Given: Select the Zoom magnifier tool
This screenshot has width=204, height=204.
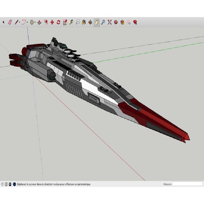Looking at the screenshot, I should click(103, 22).
